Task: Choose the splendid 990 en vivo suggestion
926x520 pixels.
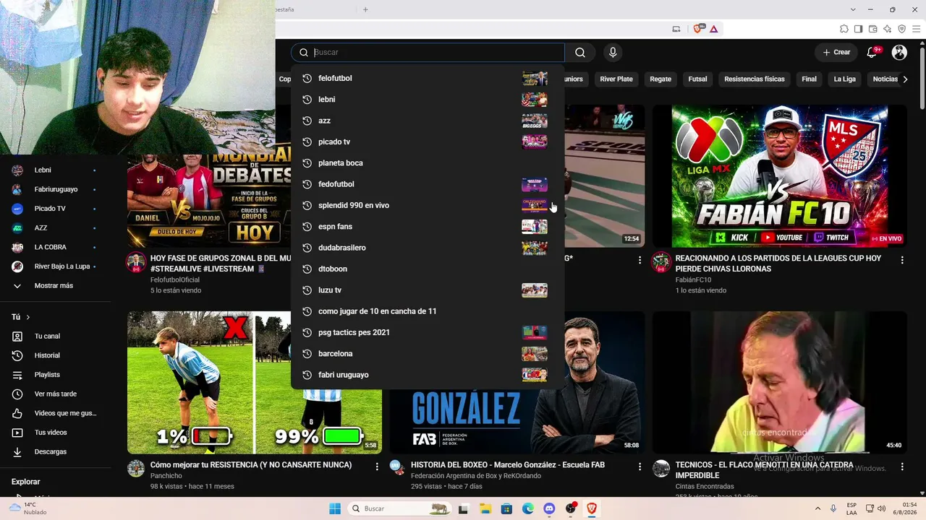Action: (428, 205)
